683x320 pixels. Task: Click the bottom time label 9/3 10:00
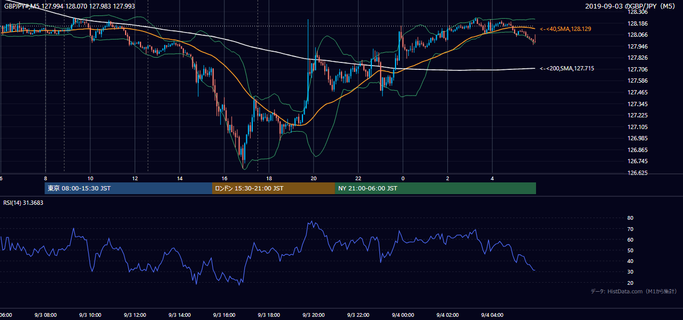[x=90, y=315]
